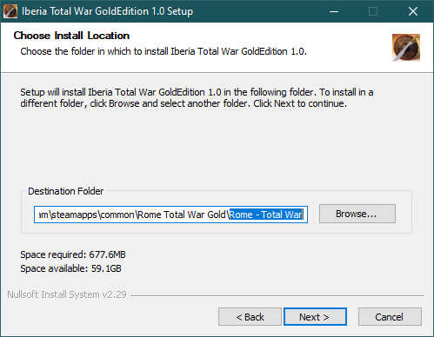Screen dimensions: 434x337
Task: Focus the Destination Folder path field
Action: click(x=170, y=215)
